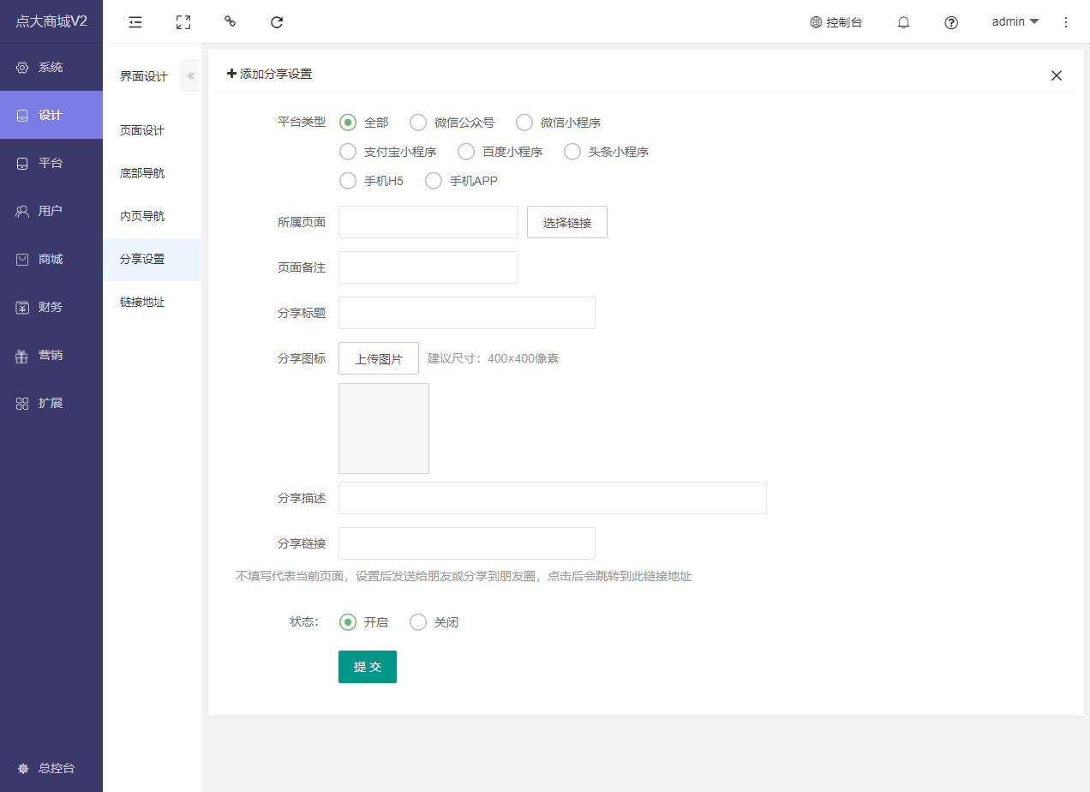Open the vertical three-dot more menu

[1066, 22]
